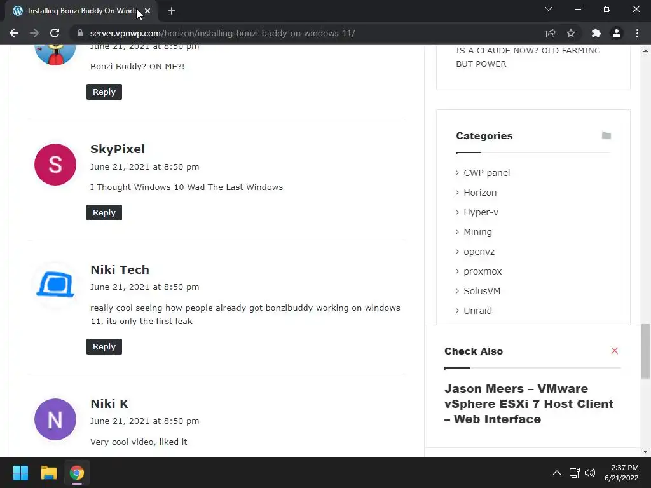Viewport: 651px width, 488px height.
Task: Open the Jason Meers VMware vSphere article
Action: 528,403
